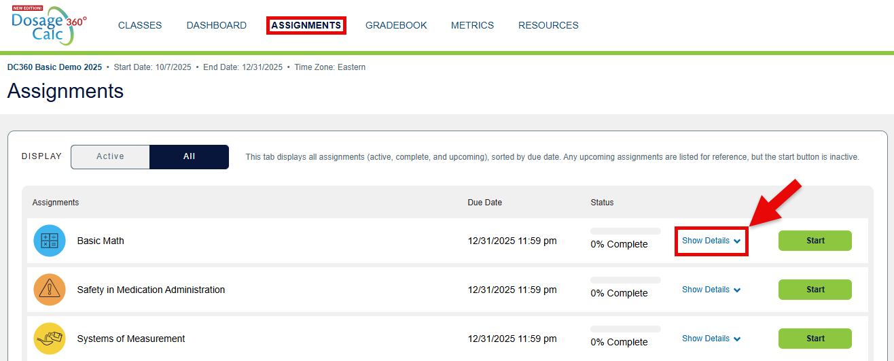The width and height of the screenshot is (894, 361).
Task: View the Metrics page
Action: 472,25
